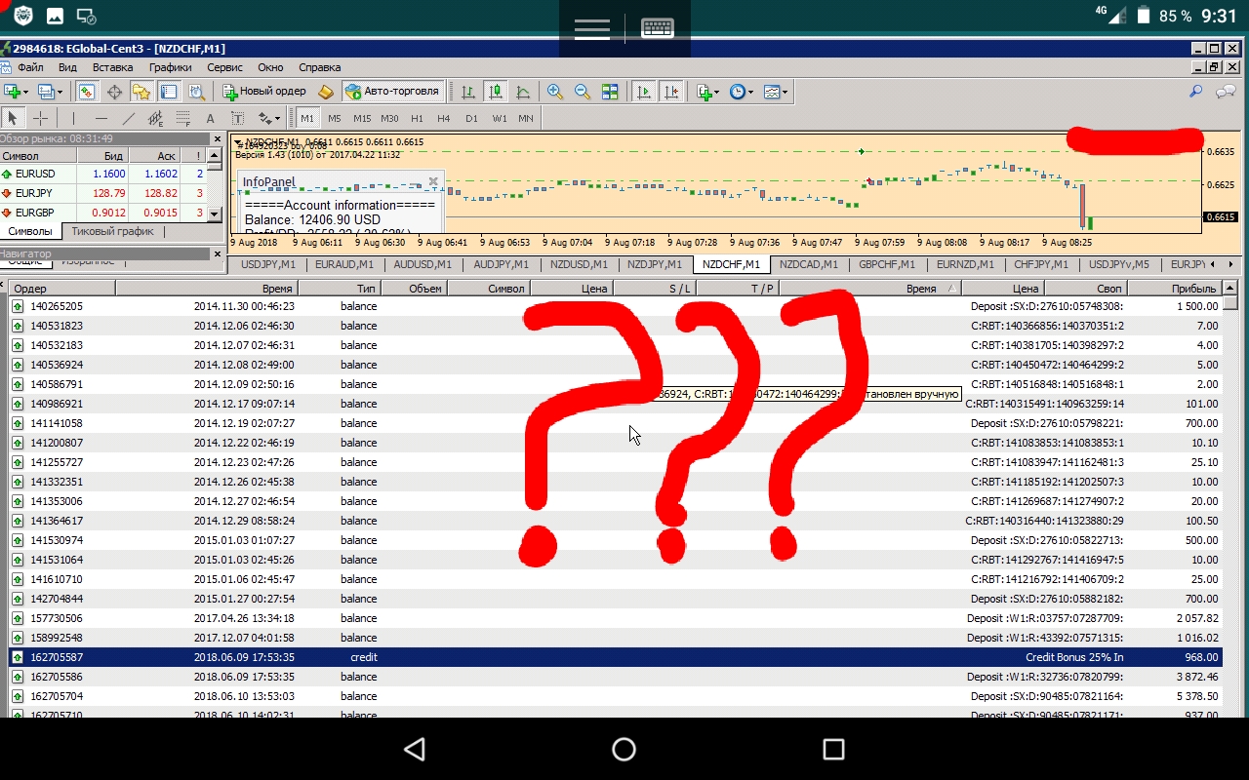Screen dimensions: 1249x780
Task: Open the Файл menu
Action: [x=30, y=67]
